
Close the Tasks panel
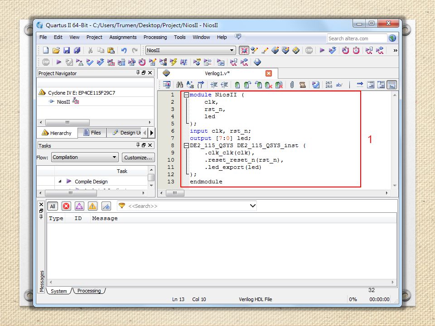(150, 145)
